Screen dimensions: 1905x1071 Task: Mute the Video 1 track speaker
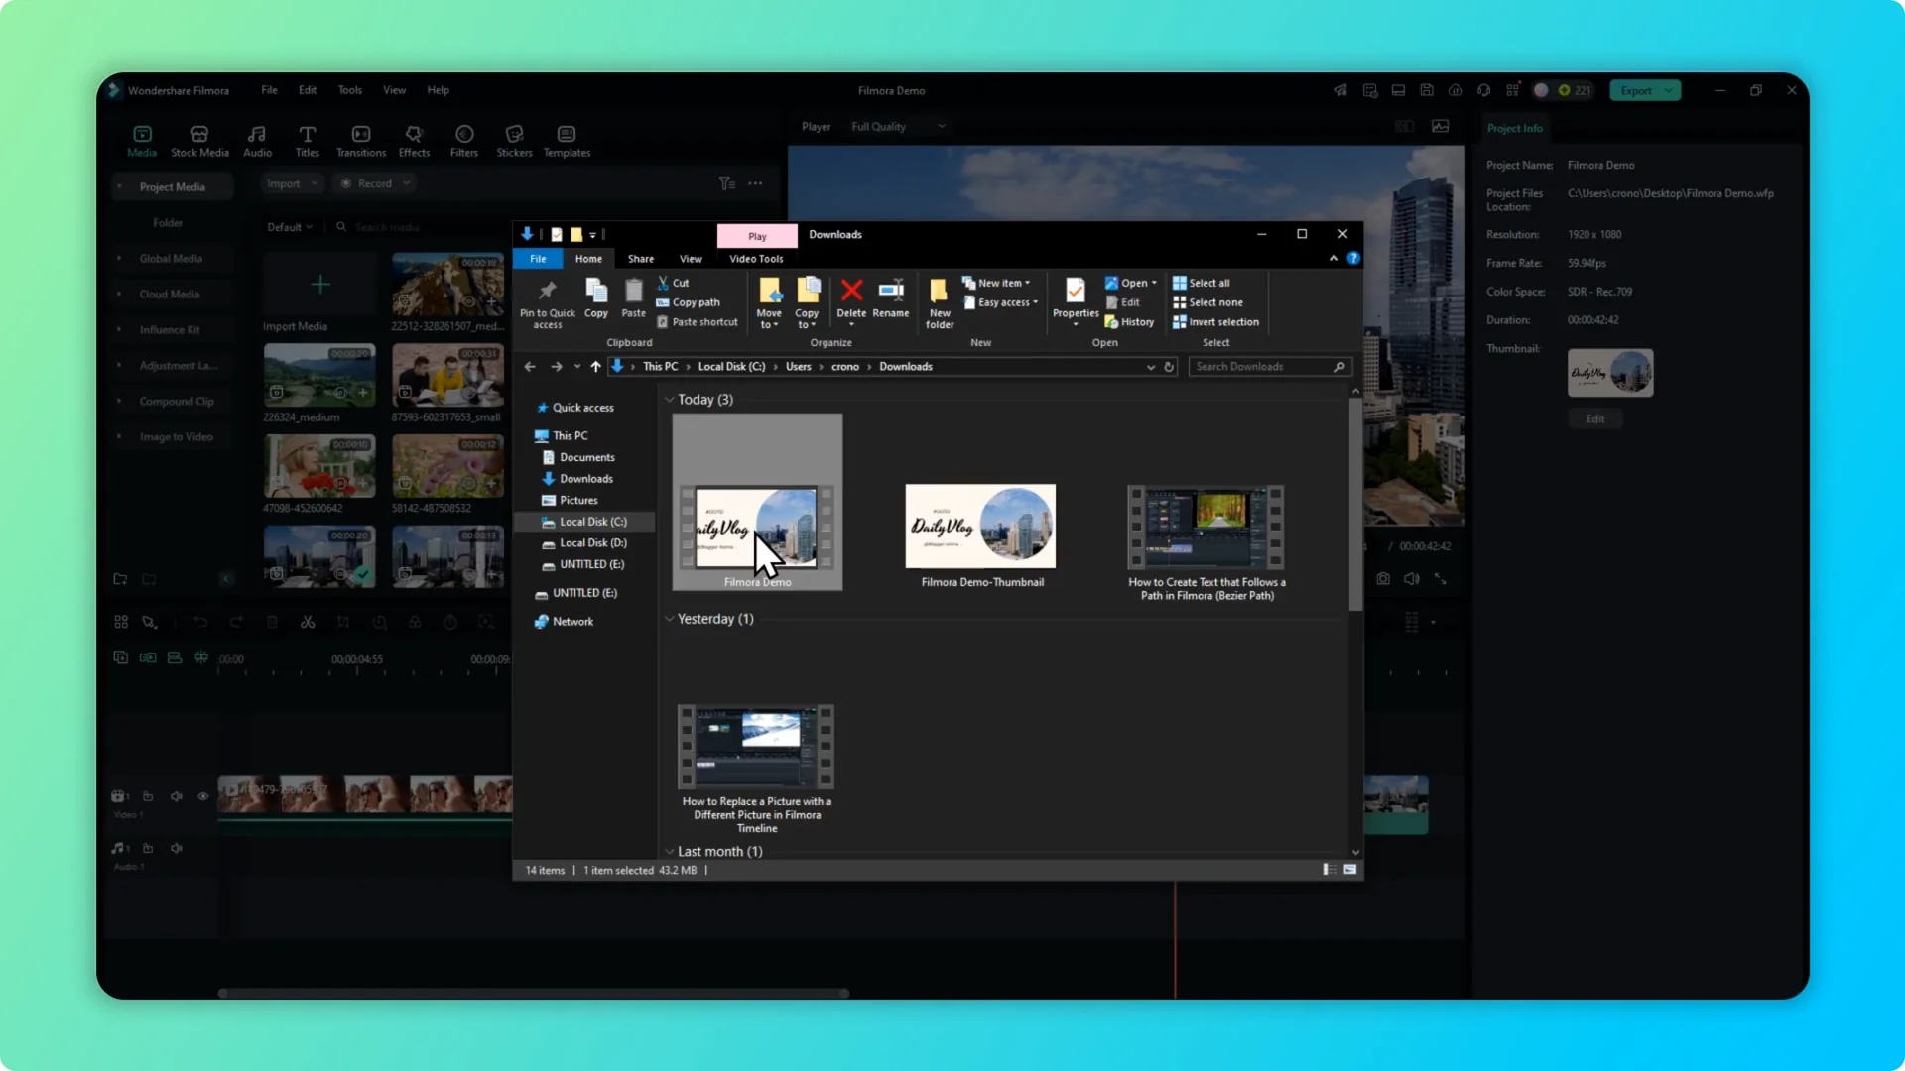click(176, 796)
